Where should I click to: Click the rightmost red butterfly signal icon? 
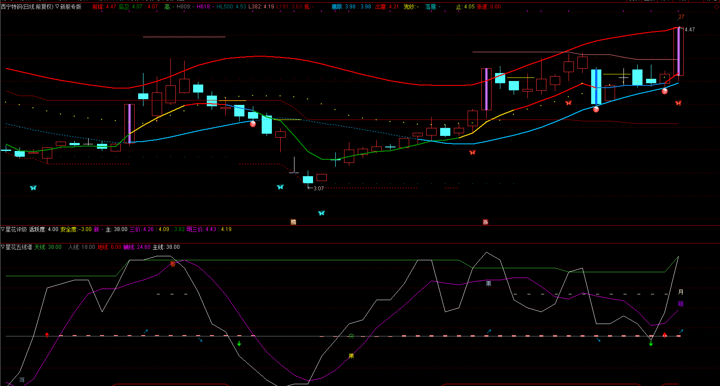(x=678, y=103)
